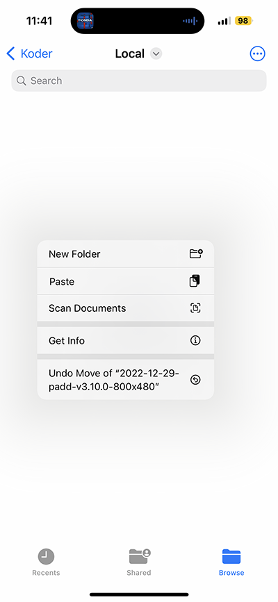The height and width of the screenshot is (602, 278).
Task: Tap the audio waveform indicator in Dynamic Island
Action: (190, 21)
